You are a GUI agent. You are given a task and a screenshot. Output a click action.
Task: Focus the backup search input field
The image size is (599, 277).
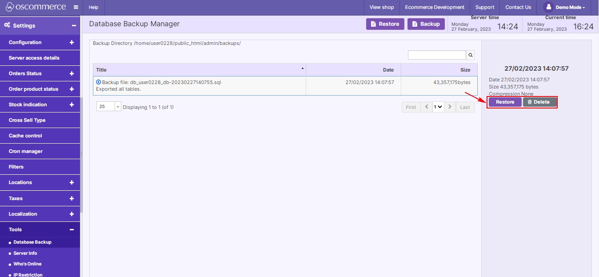pyautogui.click(x=437, y=55)
